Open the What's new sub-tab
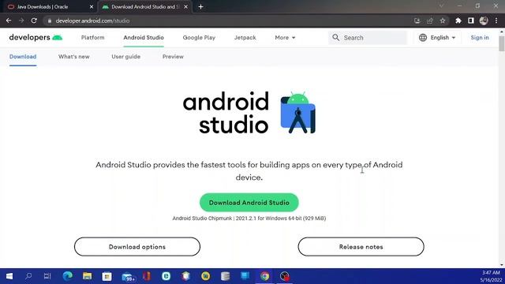 pos(73,56)
